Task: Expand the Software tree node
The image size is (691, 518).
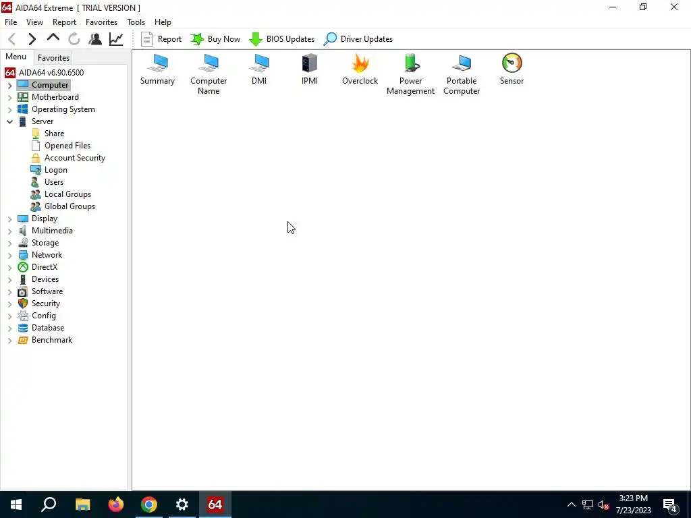Action: point(9,291)
